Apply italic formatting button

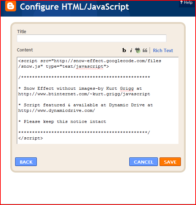point(131,50)
